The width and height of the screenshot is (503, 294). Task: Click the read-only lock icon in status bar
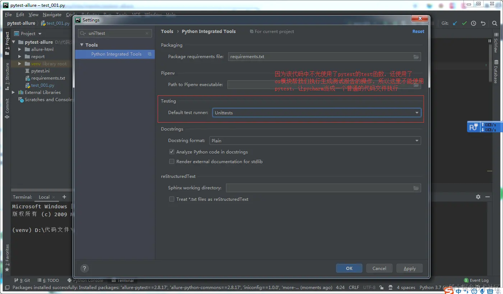click(x=381, y=288)
